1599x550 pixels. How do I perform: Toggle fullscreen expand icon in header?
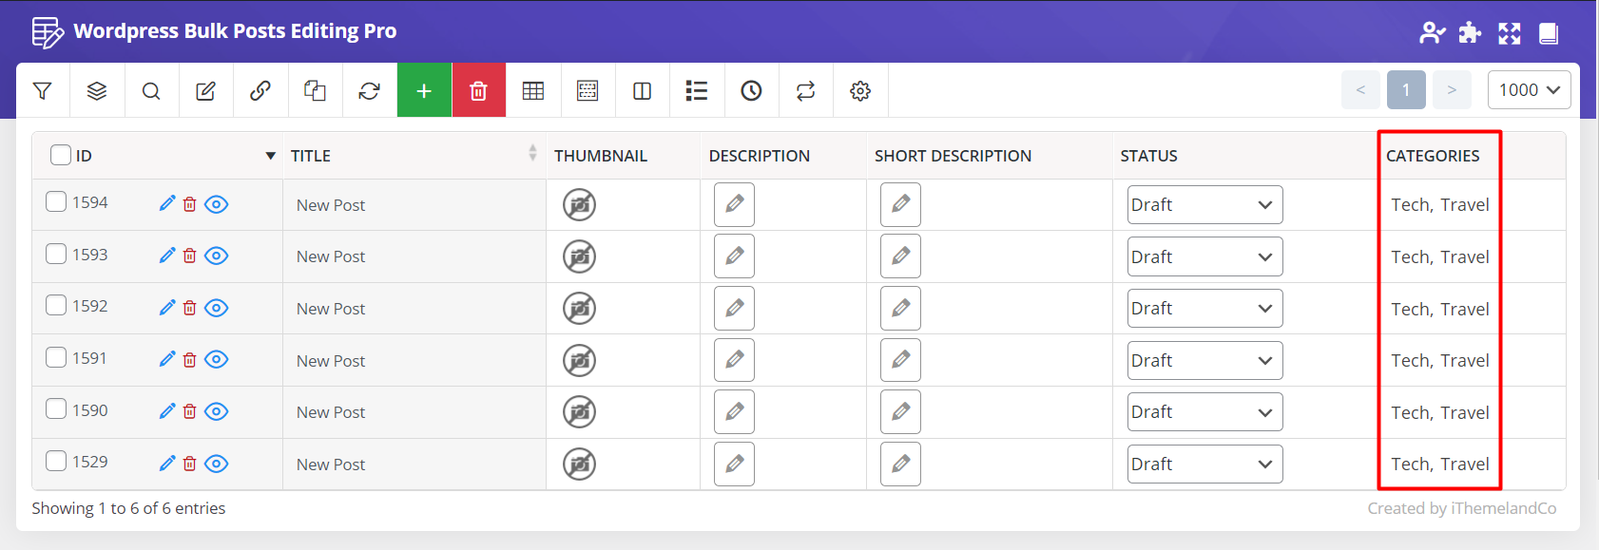pyautogui.click(x=1509, y=33)
